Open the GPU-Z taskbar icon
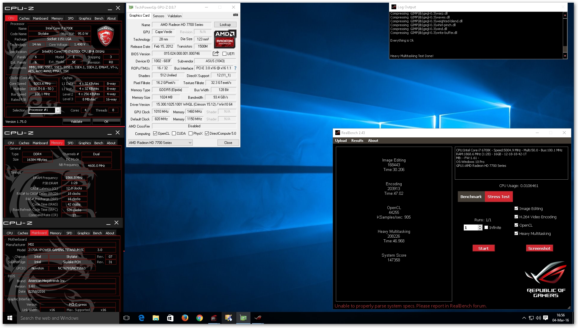Viewport: 578px width, 328px height. click(243, 318)
